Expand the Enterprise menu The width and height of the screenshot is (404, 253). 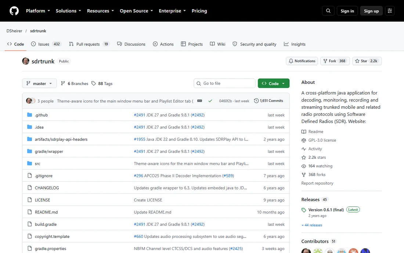(172, 11)
